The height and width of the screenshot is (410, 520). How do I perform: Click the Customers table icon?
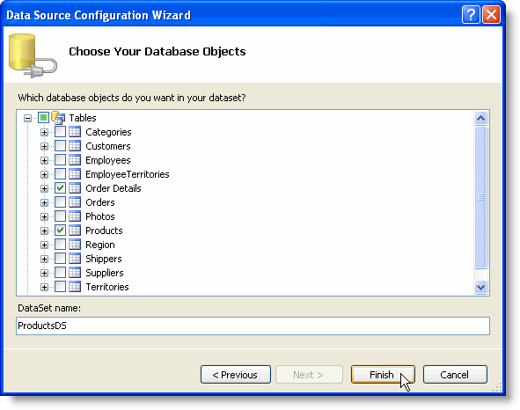click(75, 146)
